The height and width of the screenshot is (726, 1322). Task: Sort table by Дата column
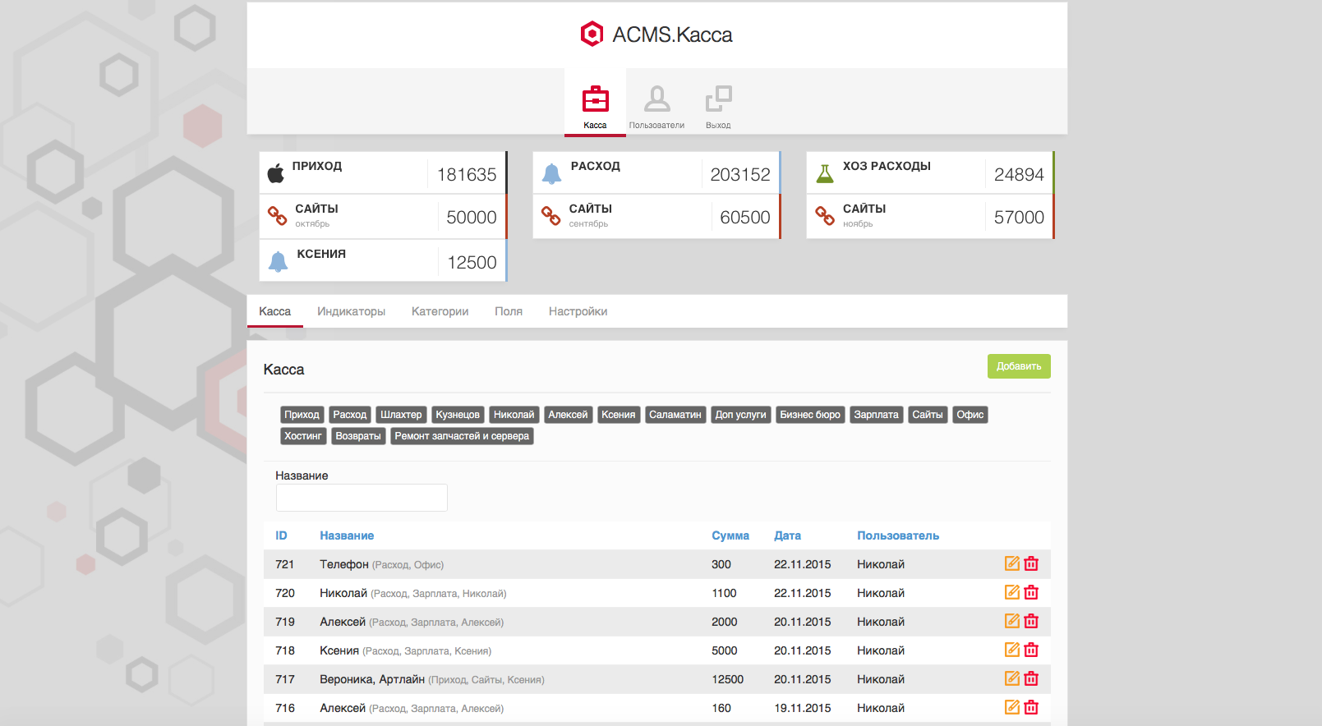pyautogui.click(x=787, y=535)
